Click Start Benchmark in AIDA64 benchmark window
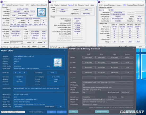Screen dimensions: 146x115 pos(102,112)
